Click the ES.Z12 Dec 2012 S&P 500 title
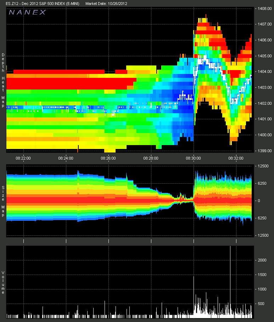The width and height of the screenshot is (274, 322). click(43, 4)
